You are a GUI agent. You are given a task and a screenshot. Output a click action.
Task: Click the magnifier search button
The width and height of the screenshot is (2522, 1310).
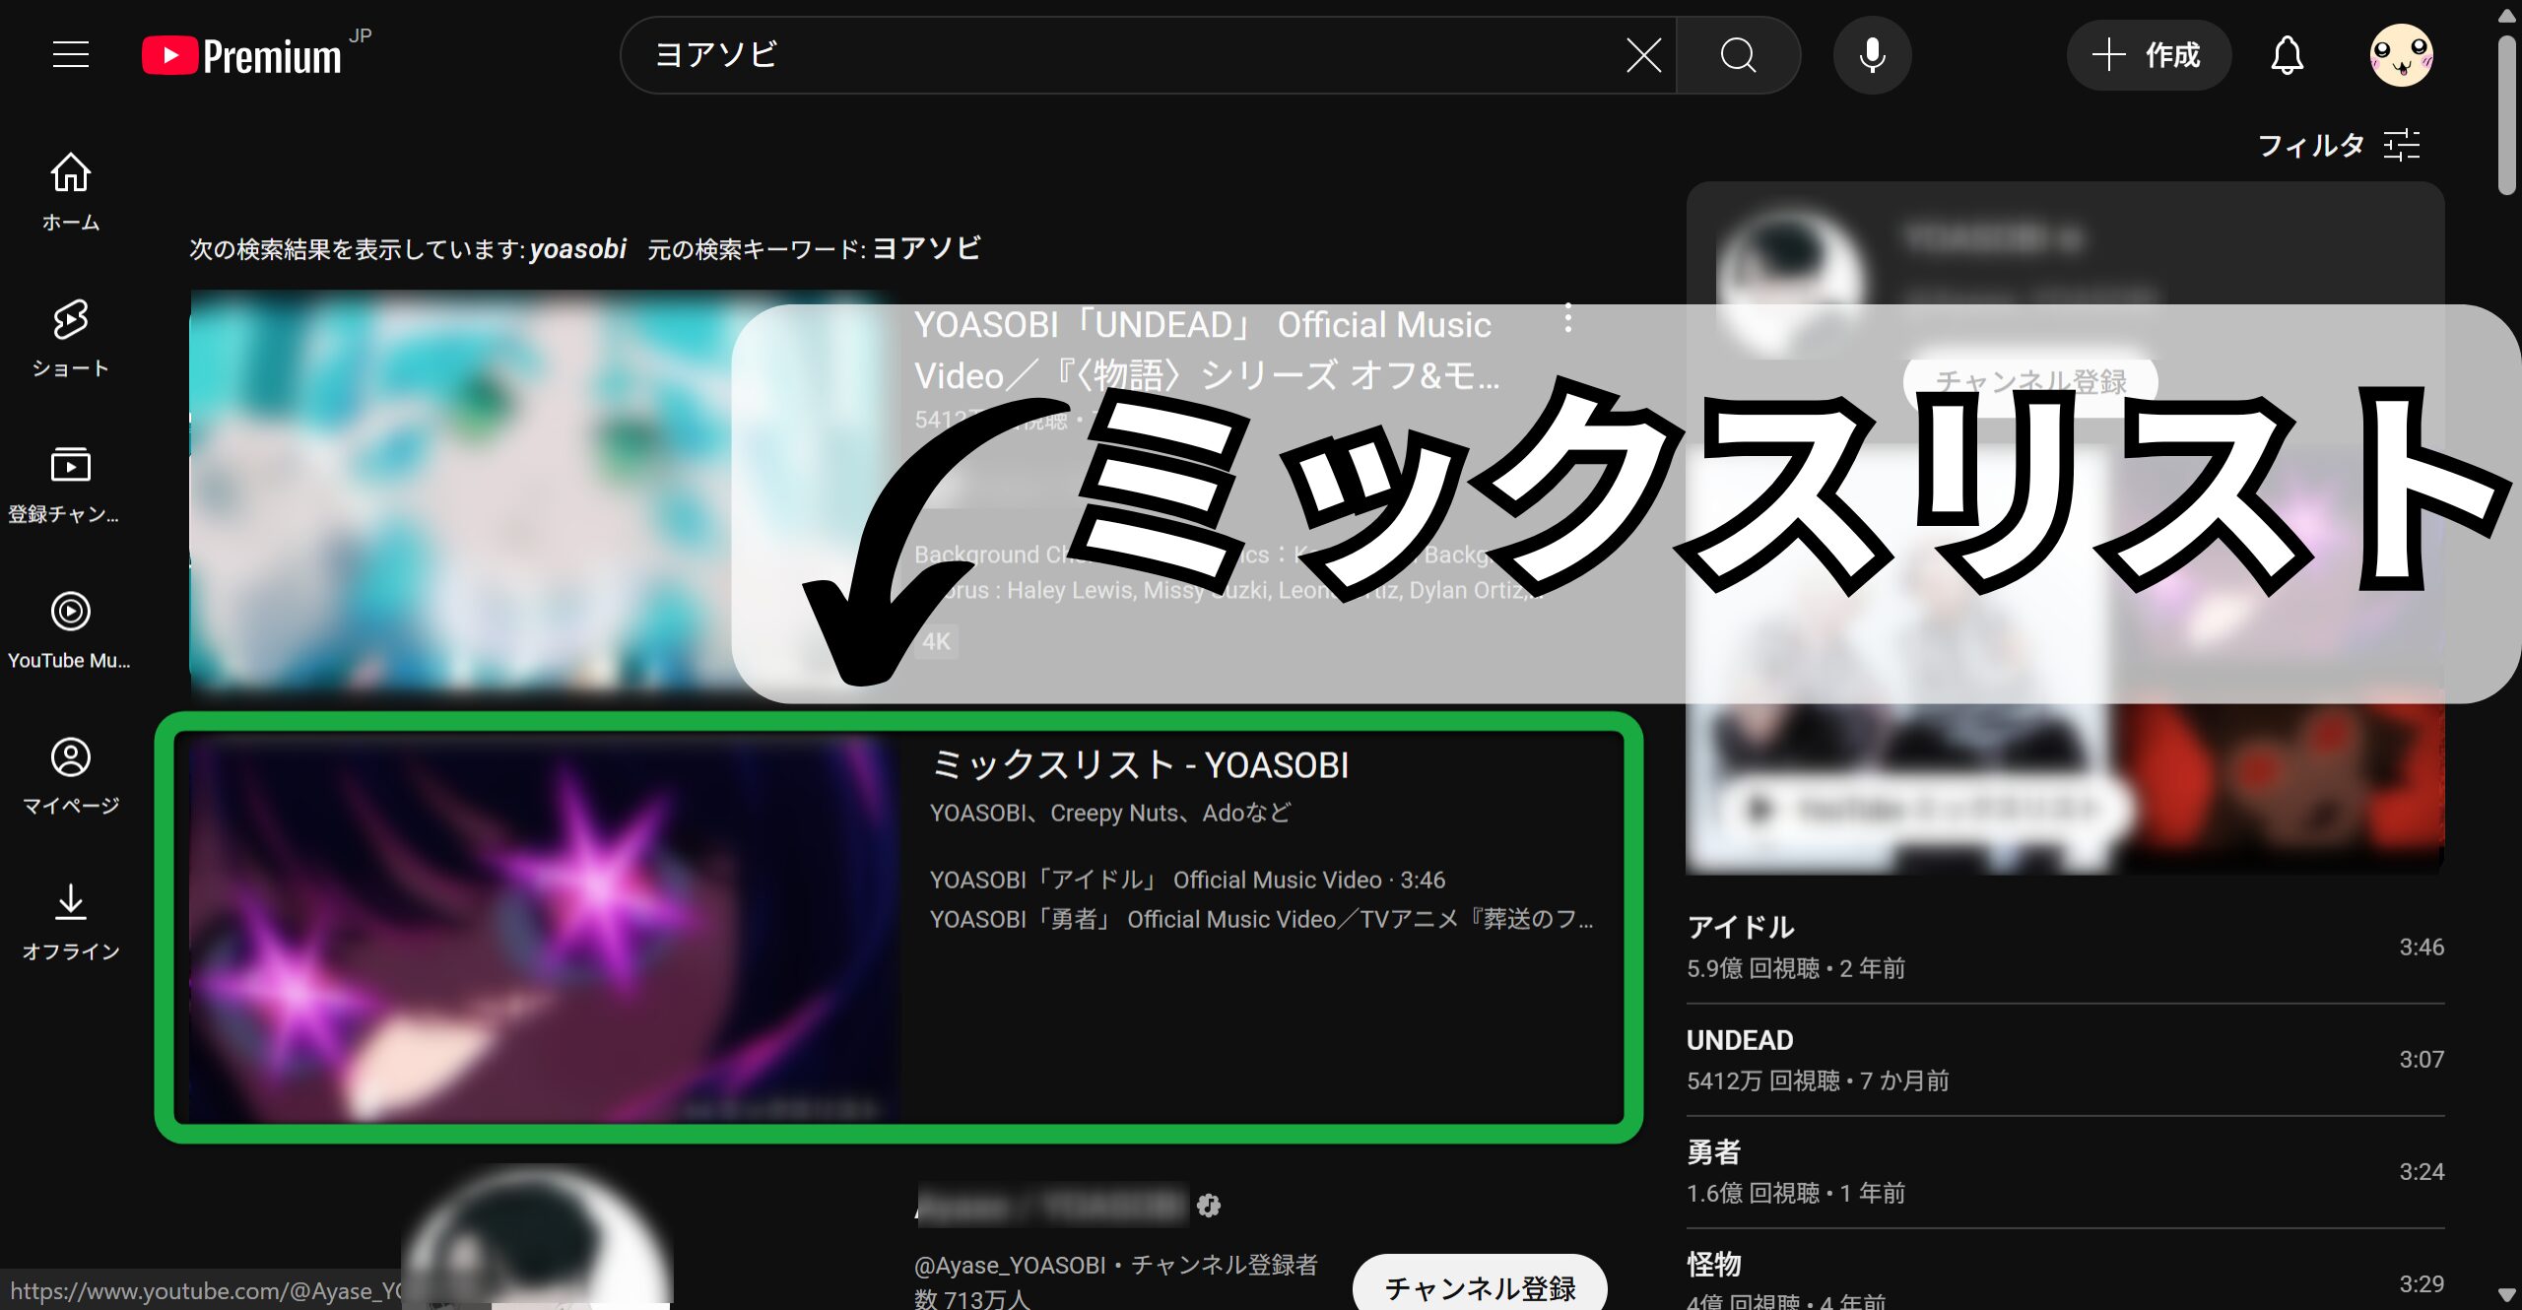(1739, 55)
